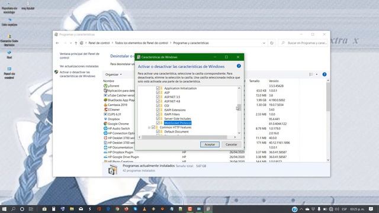Navigate to Panel de control breadcrumb
This screenshot has height=213, width=379.
pyautogui.click(x=99, y=43)
